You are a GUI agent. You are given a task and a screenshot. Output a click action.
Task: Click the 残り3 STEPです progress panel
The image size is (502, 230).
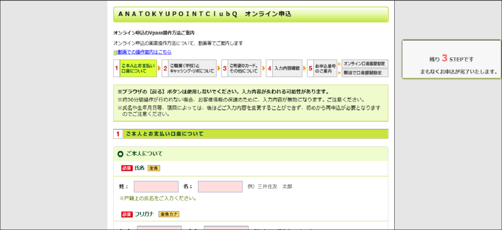[452, 59]
